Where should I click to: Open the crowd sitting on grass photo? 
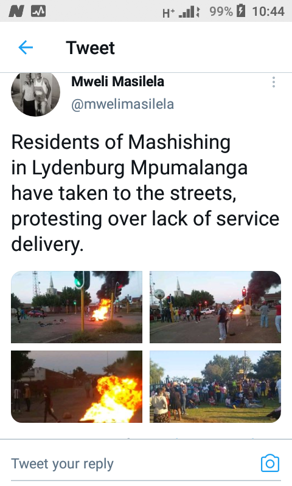(215, 386)
